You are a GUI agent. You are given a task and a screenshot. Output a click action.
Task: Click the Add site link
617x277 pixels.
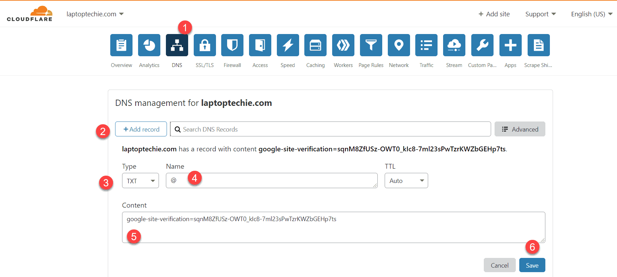coord(494,14)
